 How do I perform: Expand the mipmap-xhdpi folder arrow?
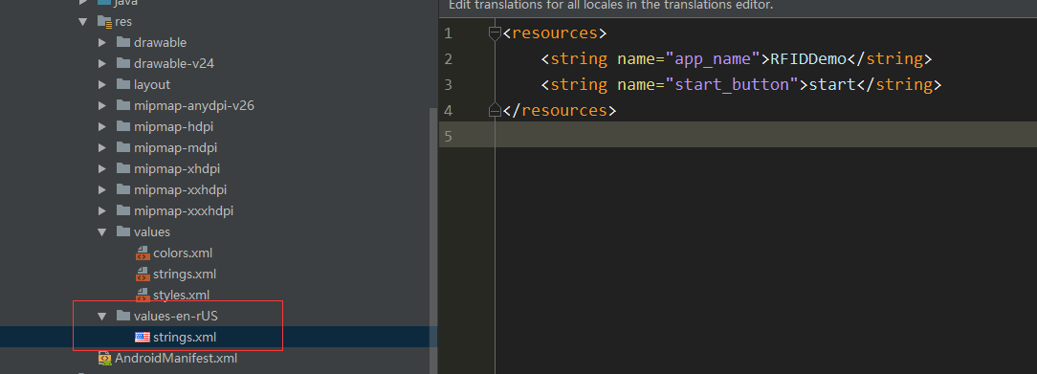[x=101, y=169]
